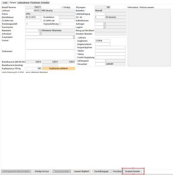This screenshot has height=175, width=173.
Task: Open the Anforderer lookup button
Action: click(x=40, y=34)
